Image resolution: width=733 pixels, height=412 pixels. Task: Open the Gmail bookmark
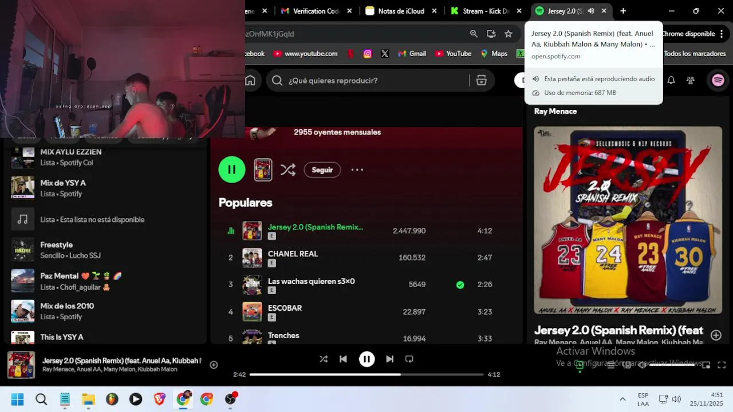[411, 54]
